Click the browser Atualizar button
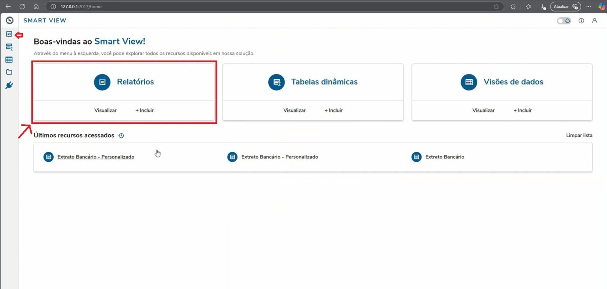 (x=565, y=6)
